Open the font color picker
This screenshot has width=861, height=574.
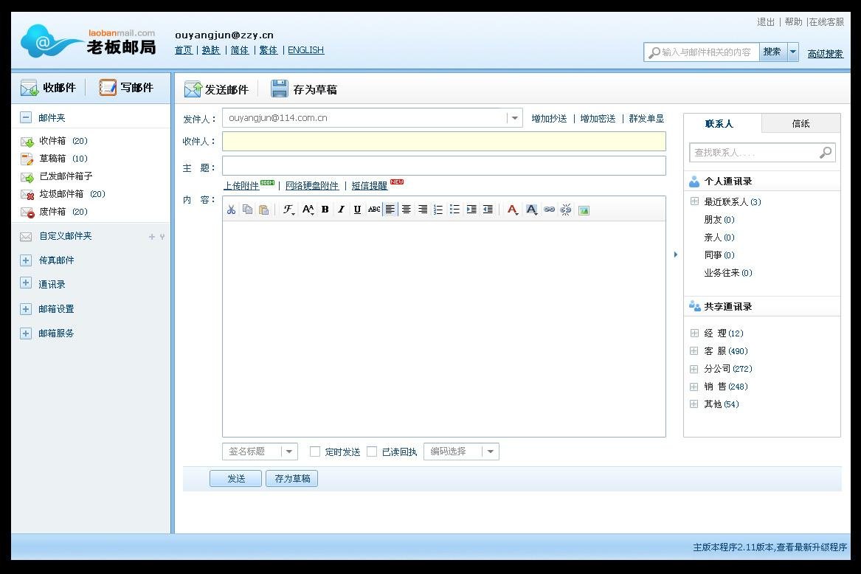(x=512, y=210)
